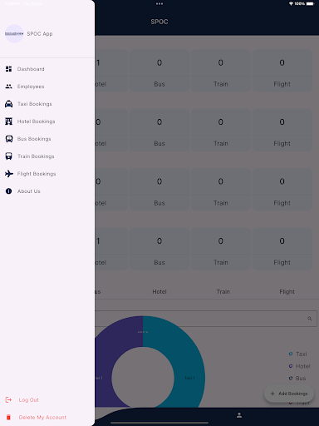Click Delete My Account
Viewport: 319px width, 426px height.
tap(42, 417)
